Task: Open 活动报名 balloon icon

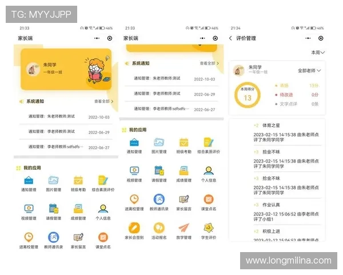Action: pyautogui.click(x=159, y=227)
